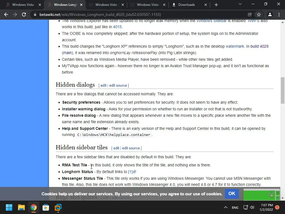Click the Help and Support Center text
285x214 pixels.
(x=85, y=128)
